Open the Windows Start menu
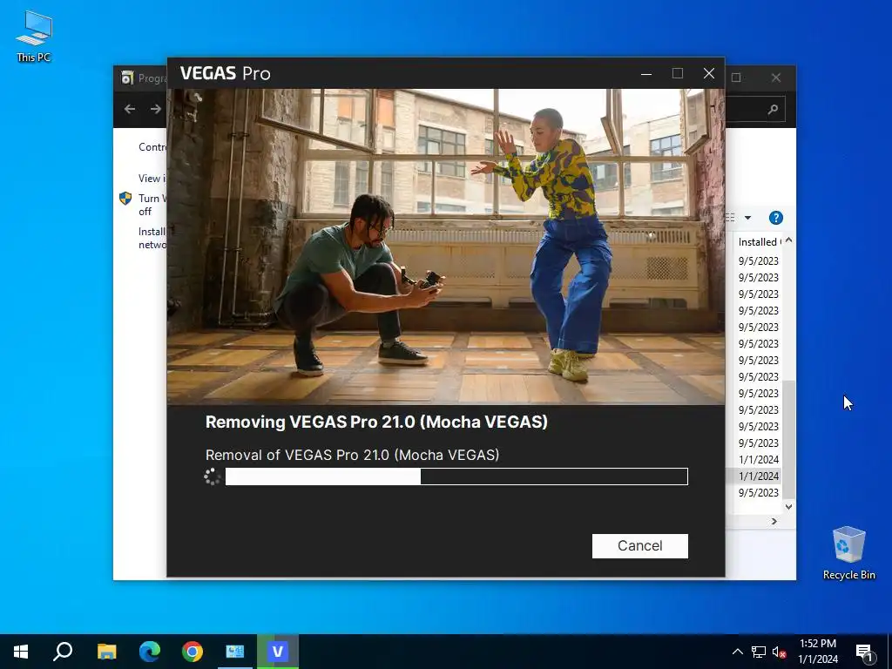 [21, 652]
